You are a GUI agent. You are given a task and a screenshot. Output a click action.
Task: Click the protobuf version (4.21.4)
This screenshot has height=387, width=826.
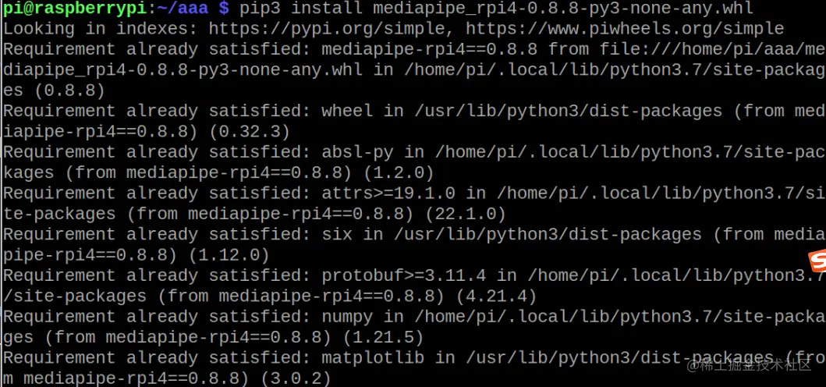[496, 296]
